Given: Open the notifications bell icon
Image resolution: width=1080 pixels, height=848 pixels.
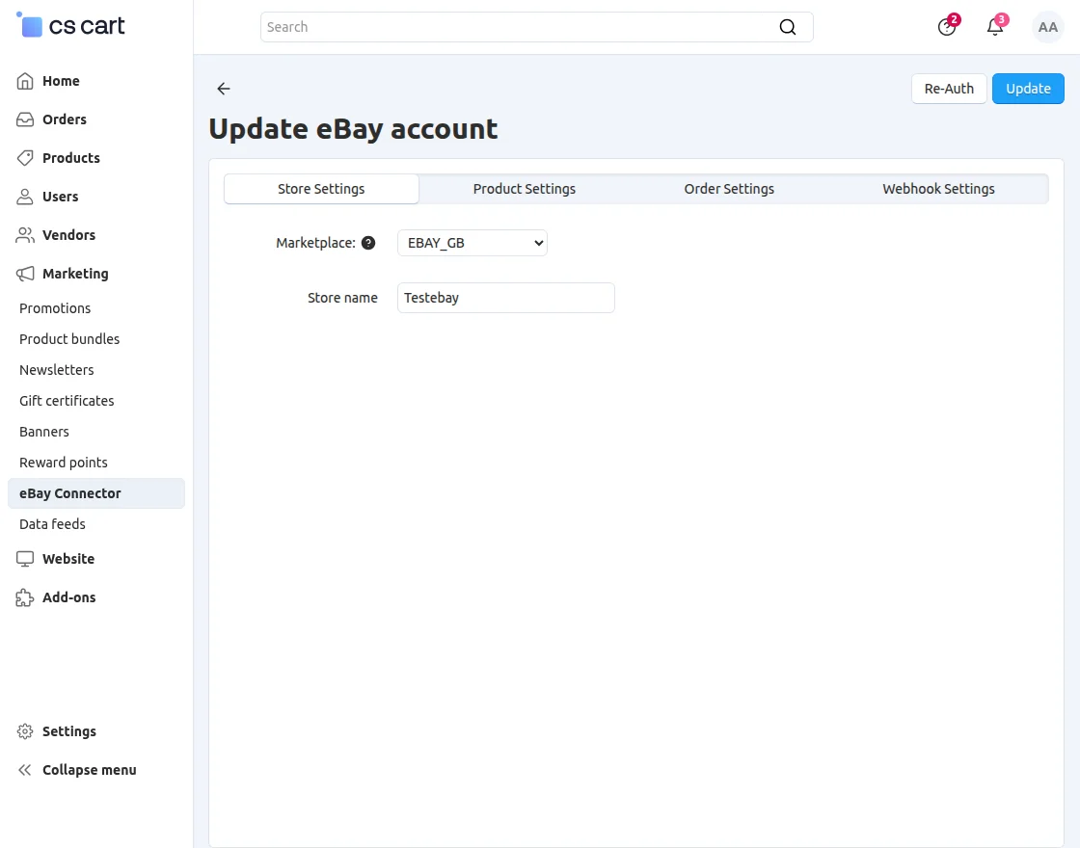Looking at the screenshot, I should pyautogui.click(x=995, y=27).
